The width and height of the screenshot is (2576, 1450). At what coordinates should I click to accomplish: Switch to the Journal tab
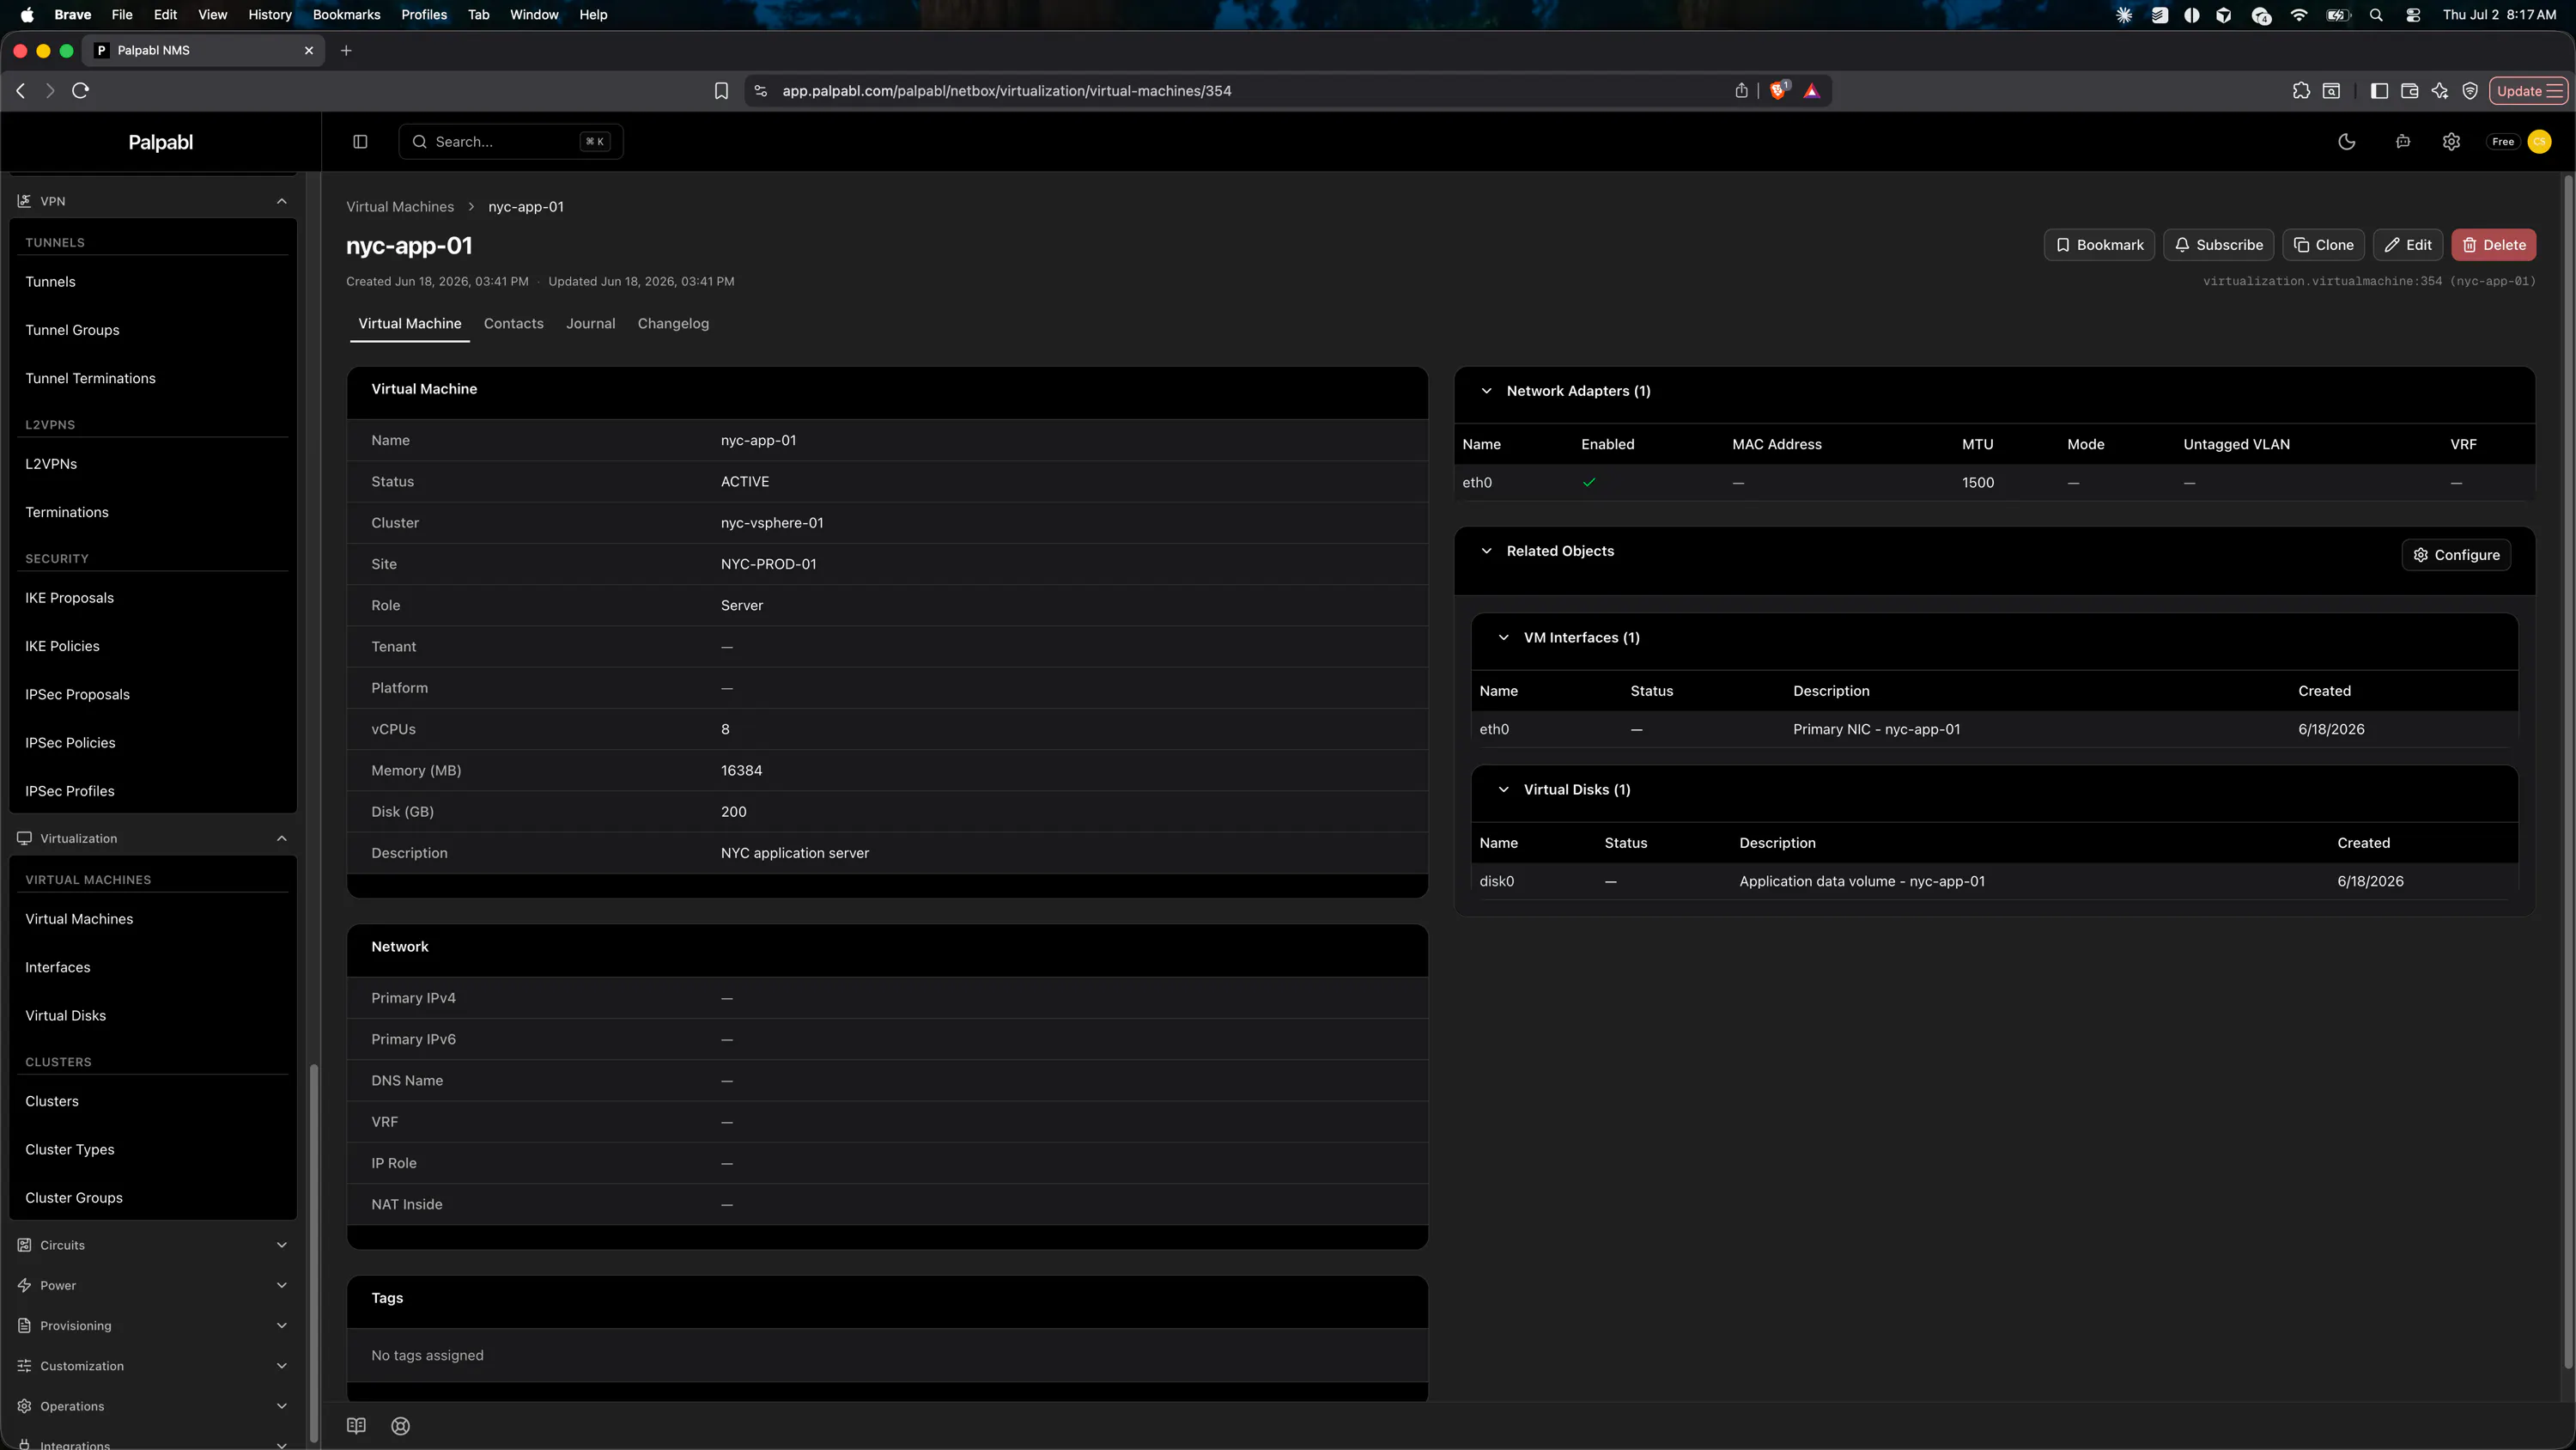click(590, 323)
